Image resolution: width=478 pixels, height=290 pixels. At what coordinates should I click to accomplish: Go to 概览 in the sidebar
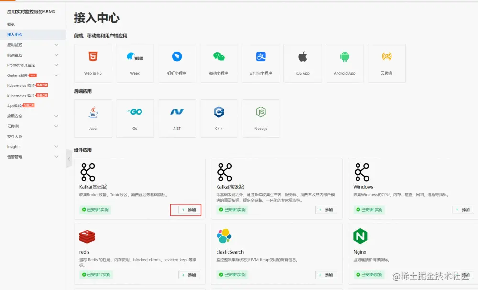coord(11,24)
